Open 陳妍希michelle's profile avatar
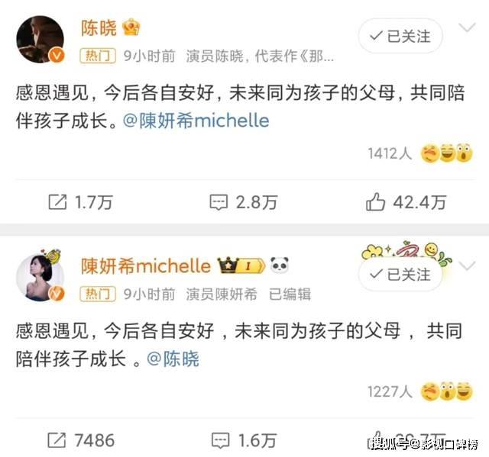The image size is (489, 457). pos(40,278)
